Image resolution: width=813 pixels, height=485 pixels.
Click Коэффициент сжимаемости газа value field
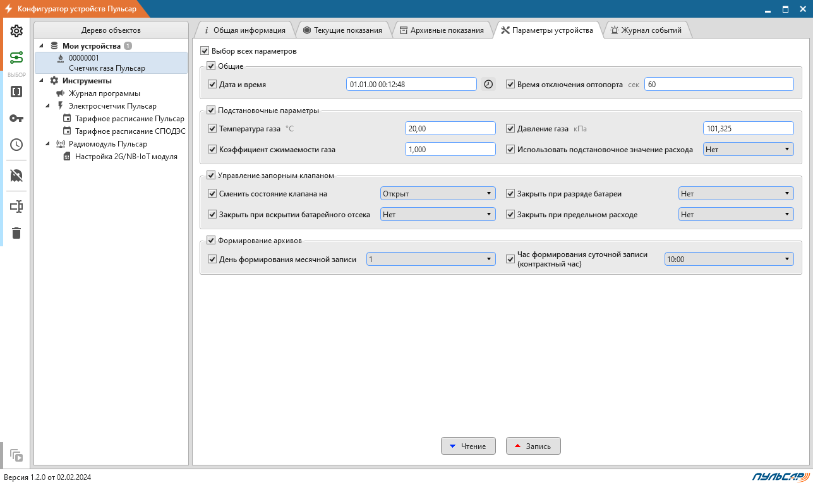[x=450, y=150]
